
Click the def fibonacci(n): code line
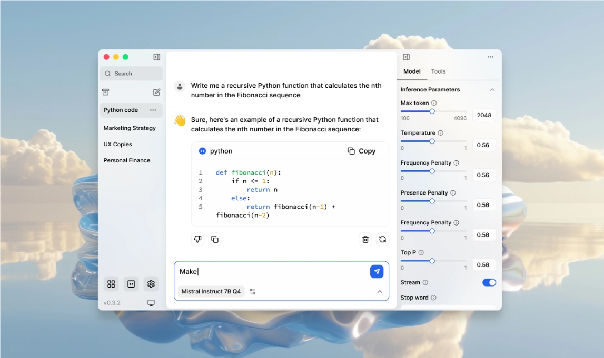[x=248, y=172]
